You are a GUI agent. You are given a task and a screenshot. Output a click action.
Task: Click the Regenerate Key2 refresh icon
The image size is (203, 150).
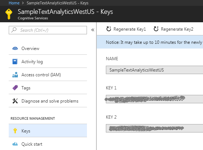point(156,29)
